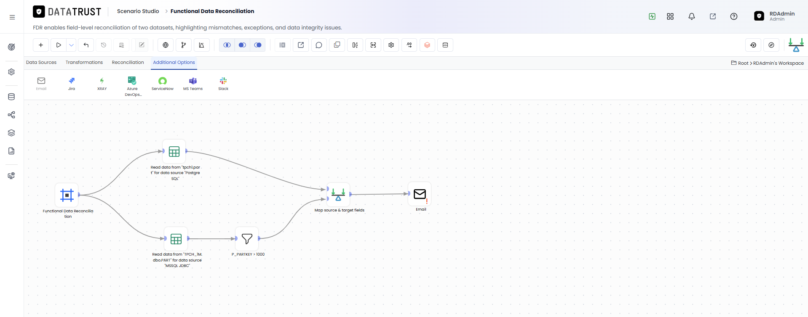Viewport: 808px width, 317px height.
Task: Click the compass icon at right toolbar
Action: coord(771,45)
